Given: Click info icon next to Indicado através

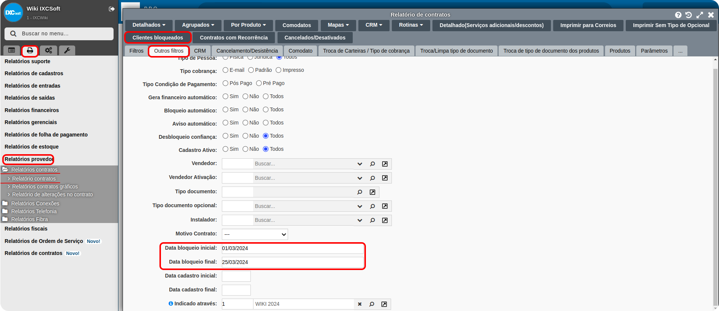Looking at the screenshot, I should (171, 303).
